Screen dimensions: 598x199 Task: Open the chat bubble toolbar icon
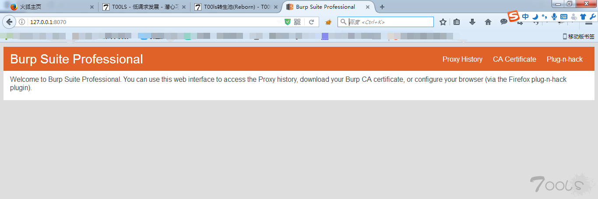click(504, 22)
